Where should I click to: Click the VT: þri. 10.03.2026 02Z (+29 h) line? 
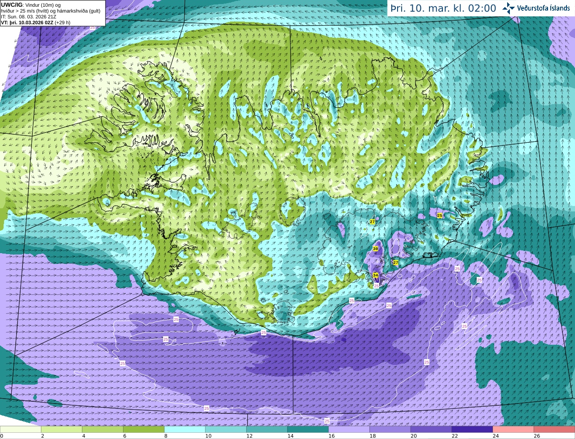click(x=35, y=22)
